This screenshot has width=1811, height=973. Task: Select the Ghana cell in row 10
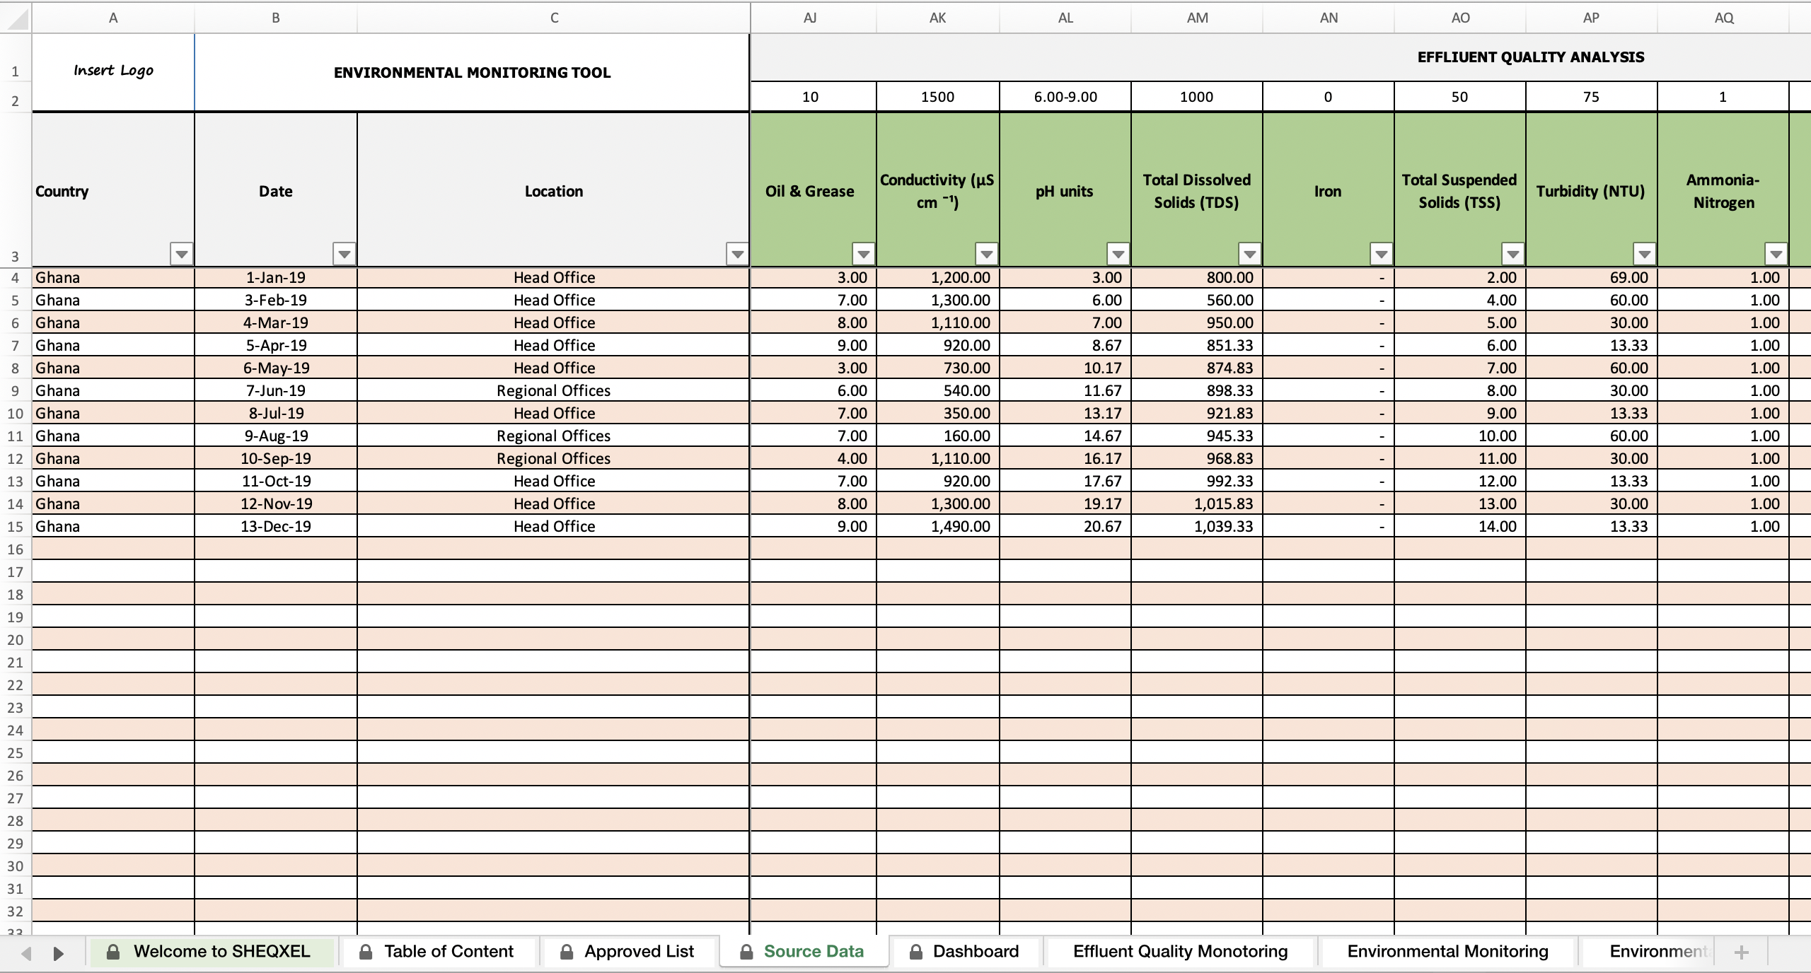pyautogui.click(x=113, y=414)
